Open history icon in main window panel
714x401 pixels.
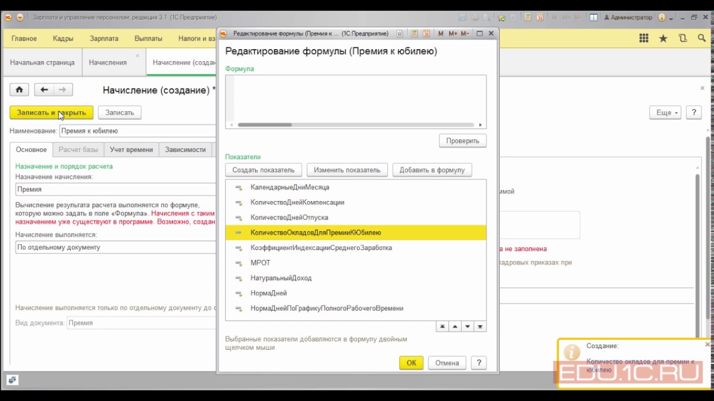pyautogui.click(x=683, y=38)
